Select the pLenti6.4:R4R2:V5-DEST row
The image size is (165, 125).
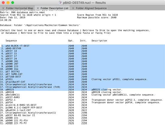click(82, 105)
